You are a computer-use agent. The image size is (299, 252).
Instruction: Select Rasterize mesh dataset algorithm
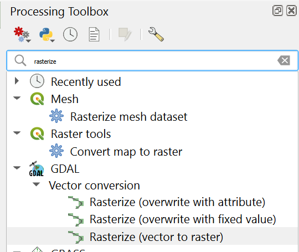pos(128,116)
